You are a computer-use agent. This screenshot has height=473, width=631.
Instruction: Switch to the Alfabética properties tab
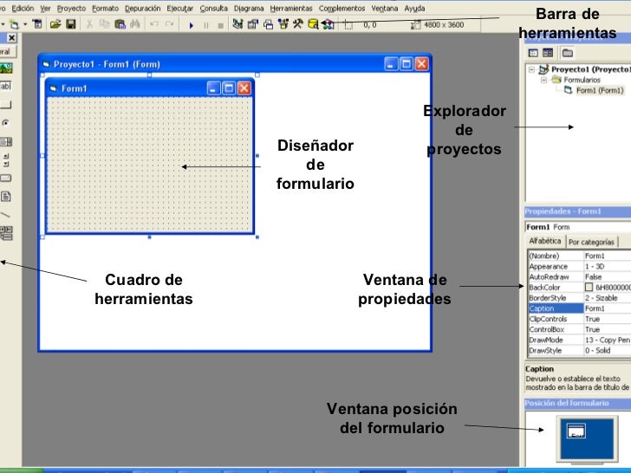click(x=545, y=241)
